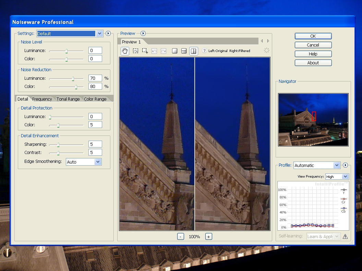Screen dimensions: 362x271
Task: Click the preview help question icon
Action: 204,51
